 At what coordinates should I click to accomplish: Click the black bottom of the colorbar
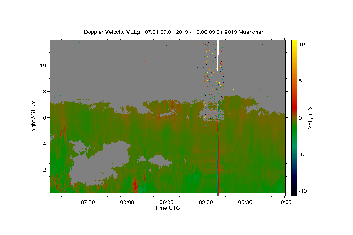point(294,193)
